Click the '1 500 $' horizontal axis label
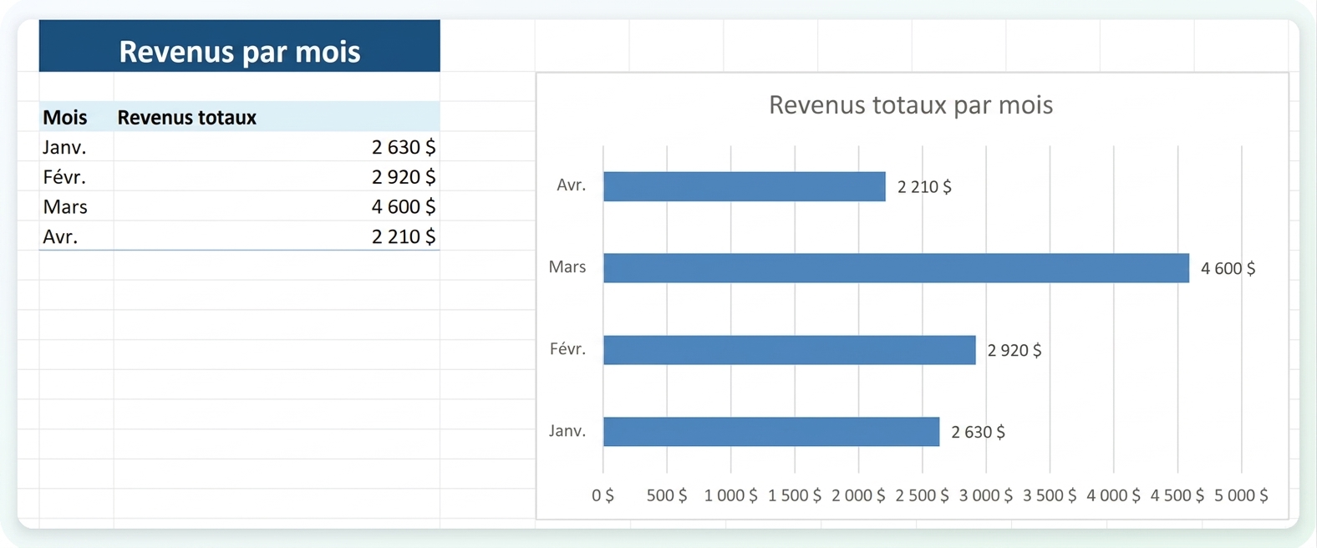The height and width of the screenshot is (548, 1317). pos(795,495)
